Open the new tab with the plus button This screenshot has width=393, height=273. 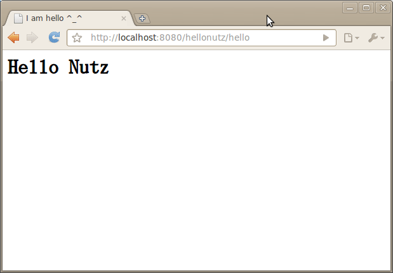pos(142,18)
